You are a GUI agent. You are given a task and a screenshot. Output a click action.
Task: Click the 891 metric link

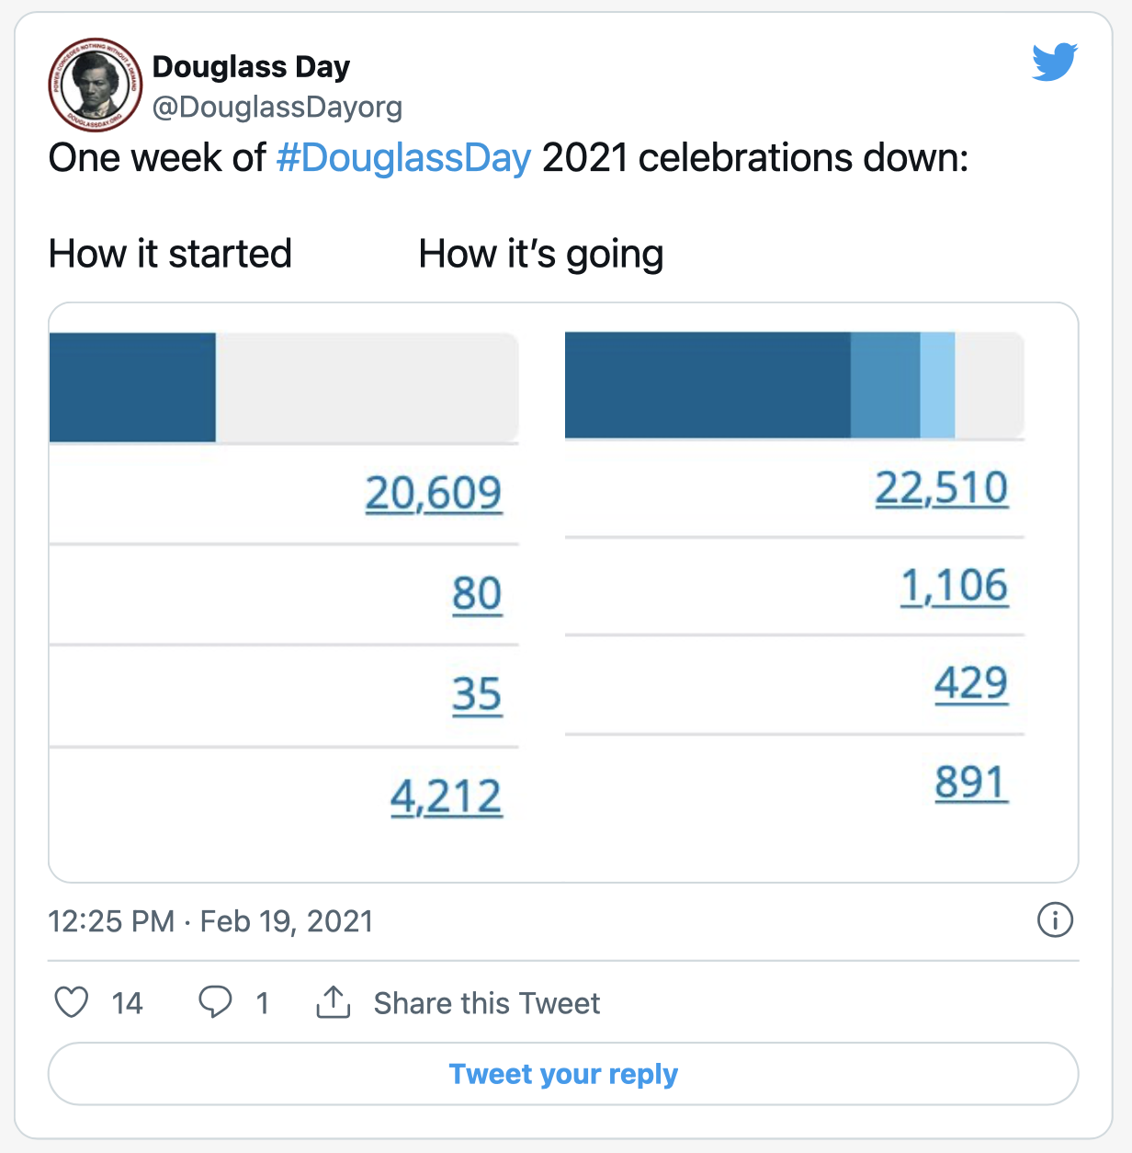coord(971,781)
